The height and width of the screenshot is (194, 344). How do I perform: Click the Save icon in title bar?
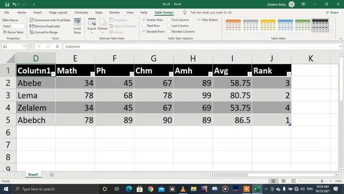coord(7,4)
